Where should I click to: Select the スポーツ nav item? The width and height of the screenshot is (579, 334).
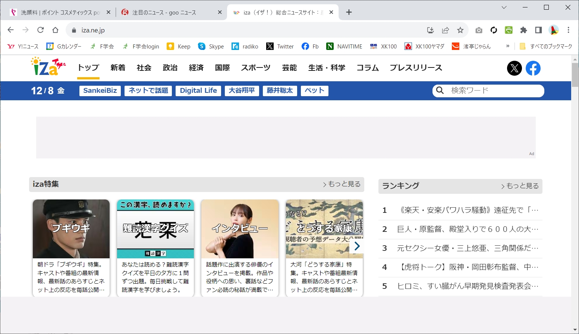256,67
